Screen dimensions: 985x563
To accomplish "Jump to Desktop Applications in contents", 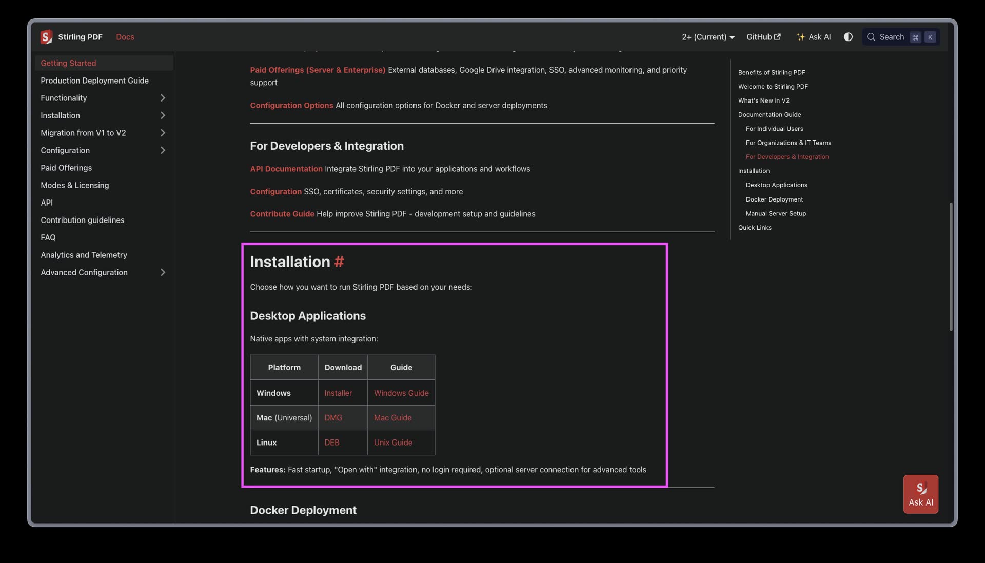I will pos(776,185).
